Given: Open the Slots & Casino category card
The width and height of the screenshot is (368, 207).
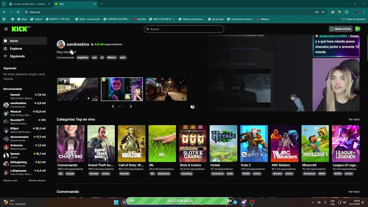Looking at the screenshot, I should [193, 143].
